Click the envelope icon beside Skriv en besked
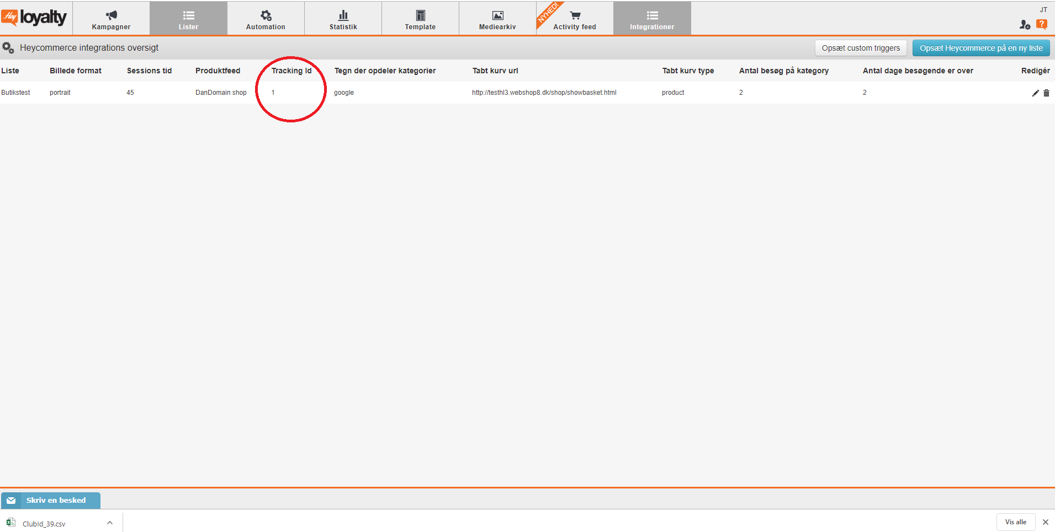The height and width of the screenshot is (532, 1055). [11, 501]
